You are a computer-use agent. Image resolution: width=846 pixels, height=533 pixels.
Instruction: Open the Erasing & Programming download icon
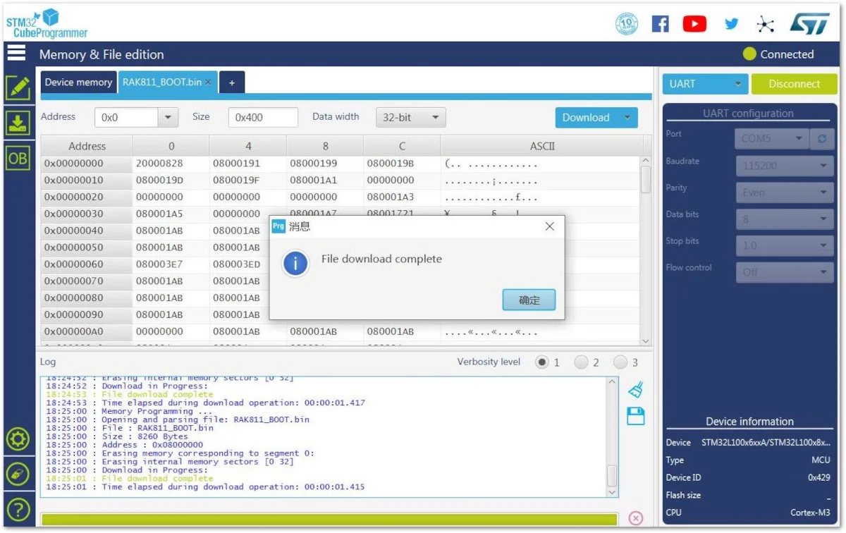(18, 123)
